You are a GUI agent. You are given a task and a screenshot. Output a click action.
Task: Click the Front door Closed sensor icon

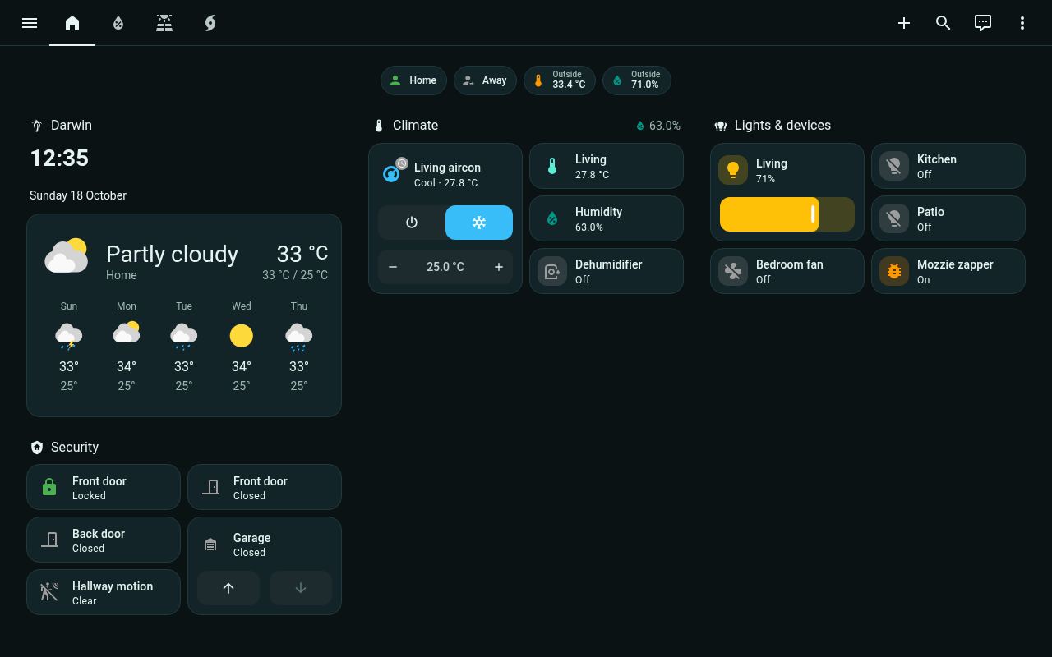click(x=210, y=488)
